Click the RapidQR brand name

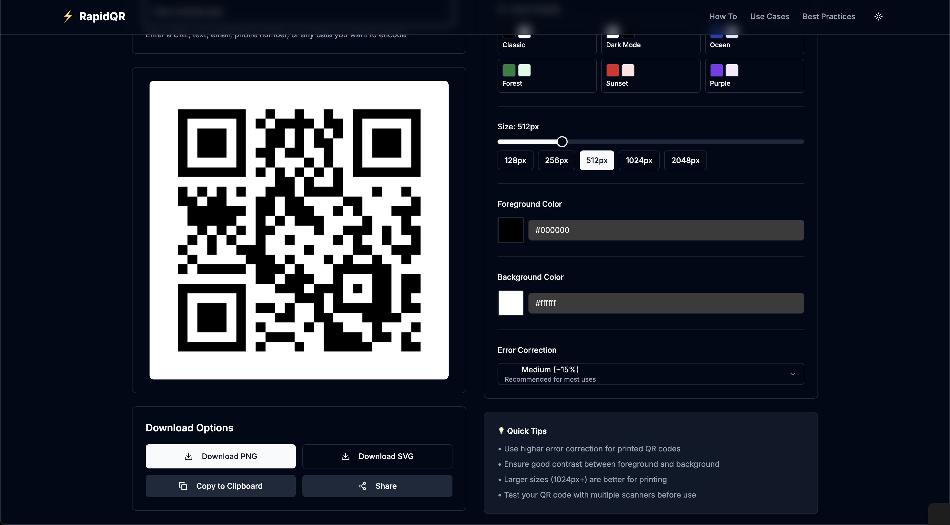click(x=102, y=16)
